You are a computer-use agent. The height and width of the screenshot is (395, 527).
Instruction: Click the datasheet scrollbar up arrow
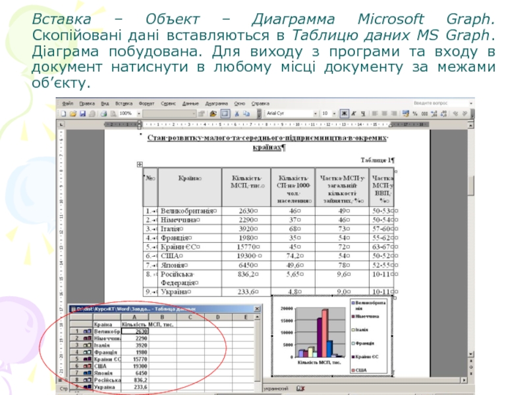tap(257, 317)
